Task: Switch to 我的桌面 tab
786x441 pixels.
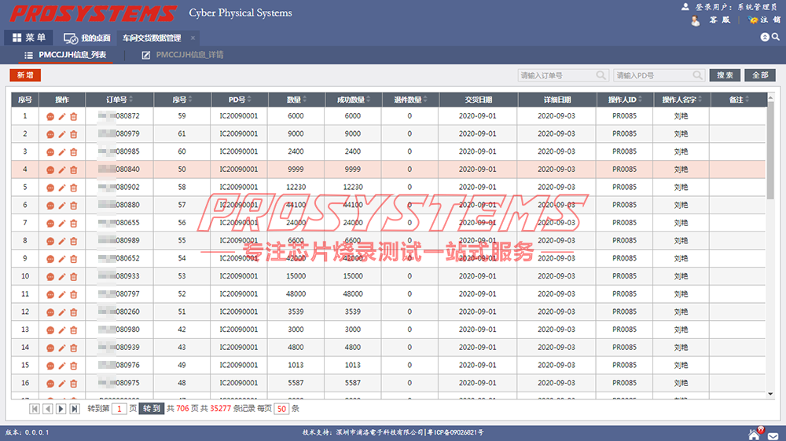Action: click(x=86, y=38)
